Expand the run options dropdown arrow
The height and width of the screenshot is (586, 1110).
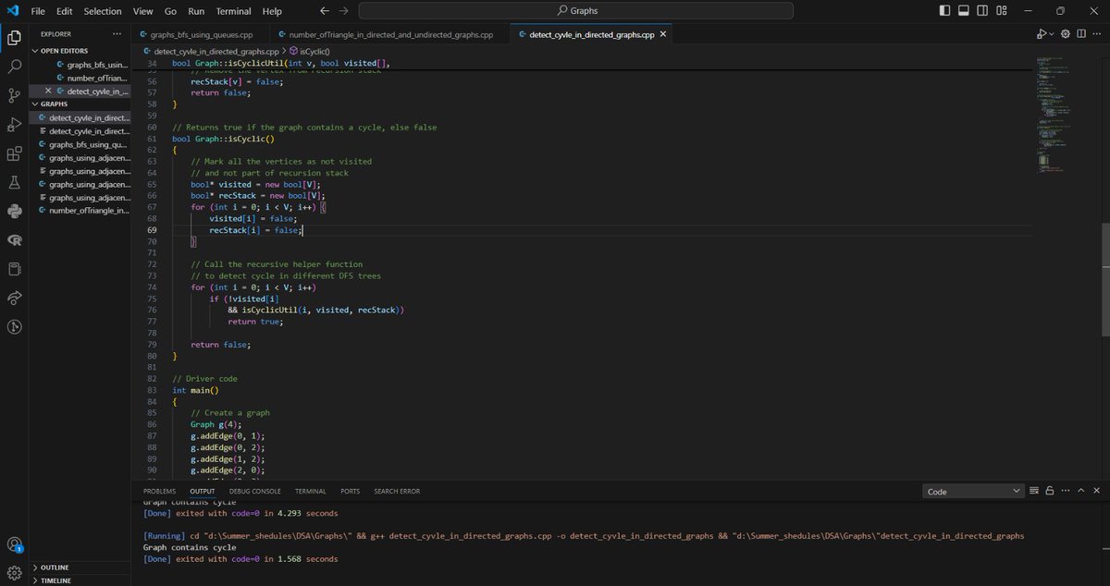click(x=1054, y=34)
